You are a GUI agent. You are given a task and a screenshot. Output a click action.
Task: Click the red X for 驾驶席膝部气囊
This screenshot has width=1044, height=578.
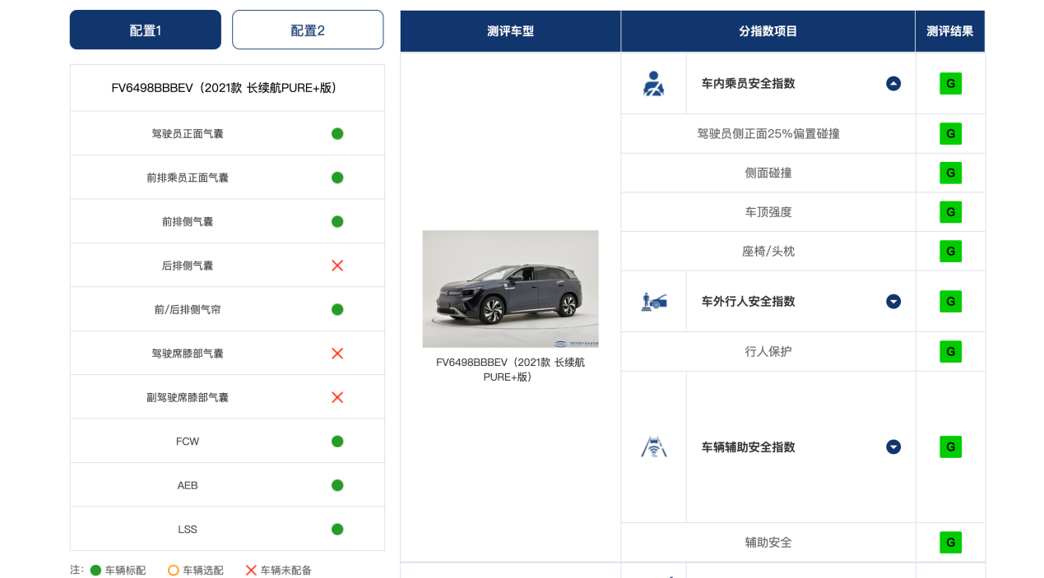coord(337,354)
